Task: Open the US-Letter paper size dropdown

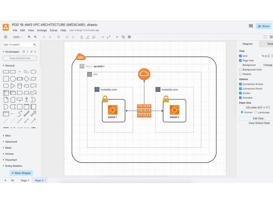Action: (x=256, y=108)
